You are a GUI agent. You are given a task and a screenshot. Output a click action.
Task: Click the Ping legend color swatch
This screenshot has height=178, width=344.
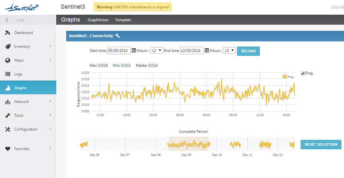[x=285, y=77]
